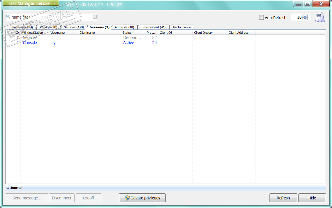Sort by the WindowStation column header
Image resolution: width=332 pixels, height=208 pixels.
point(35,33)
